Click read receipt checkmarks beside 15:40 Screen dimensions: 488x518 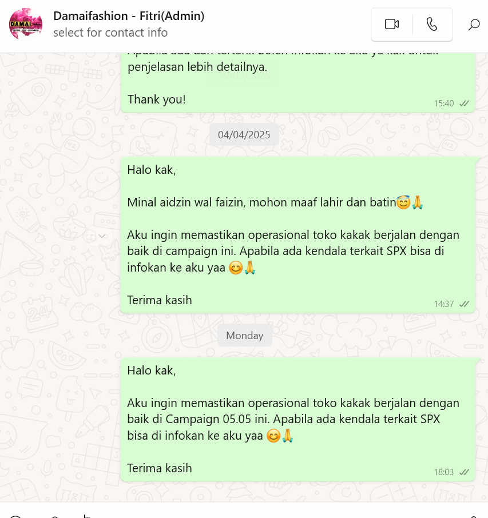pyautogui.click(x=464, y=103)
